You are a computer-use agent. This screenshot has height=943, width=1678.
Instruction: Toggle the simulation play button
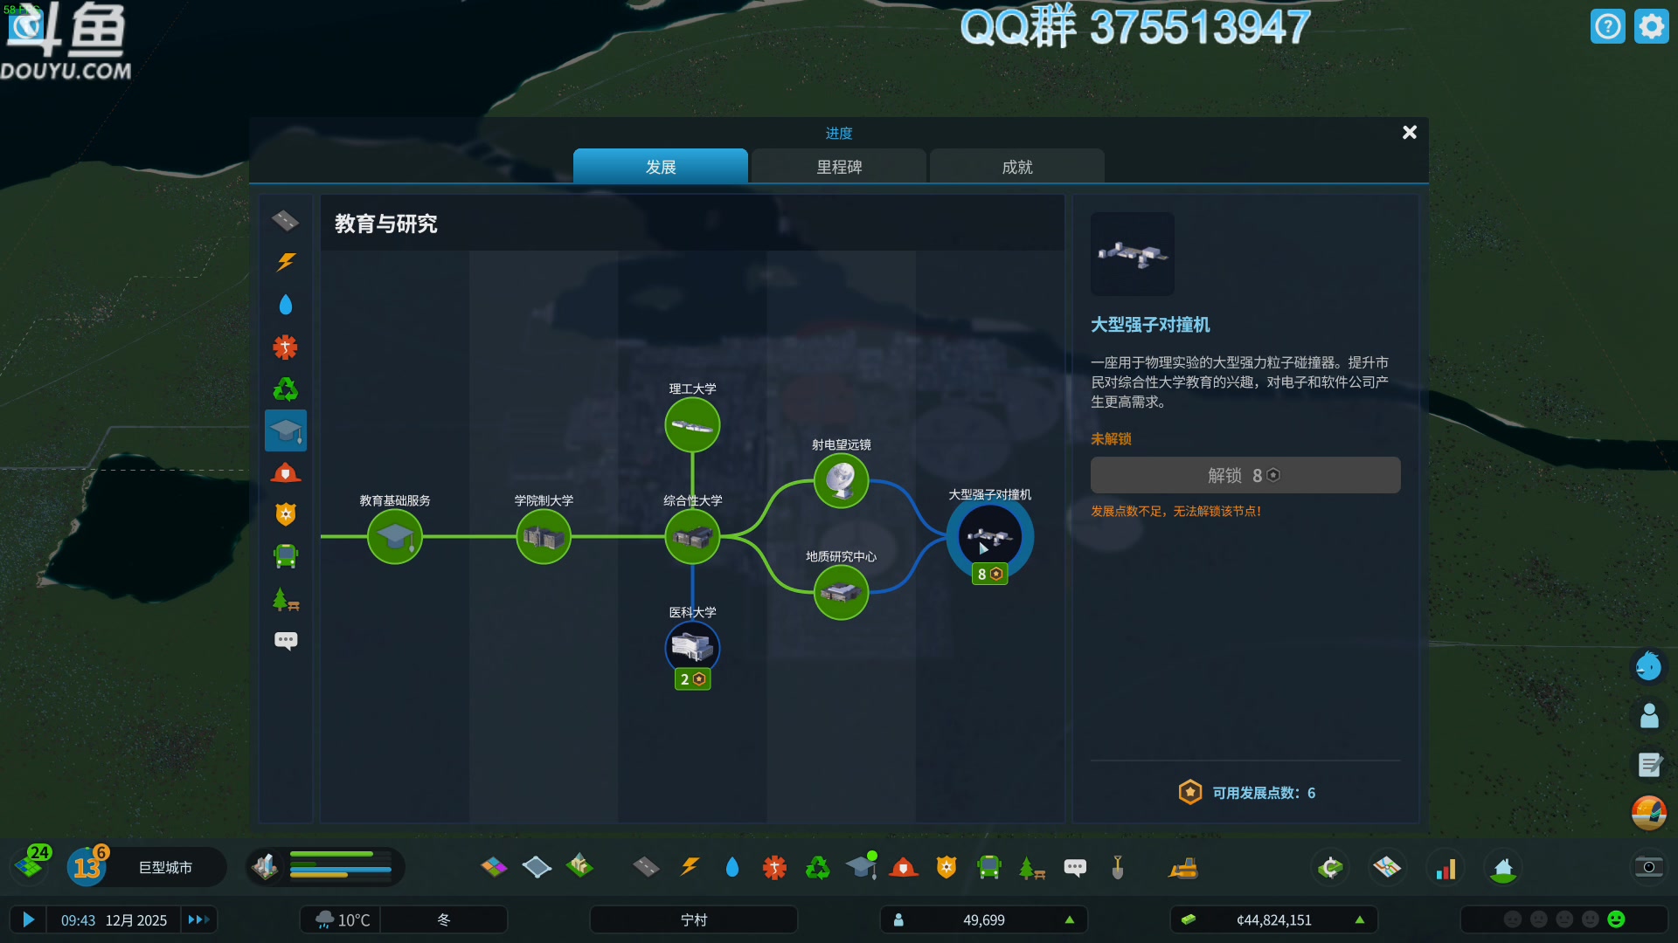click(28, 919)
